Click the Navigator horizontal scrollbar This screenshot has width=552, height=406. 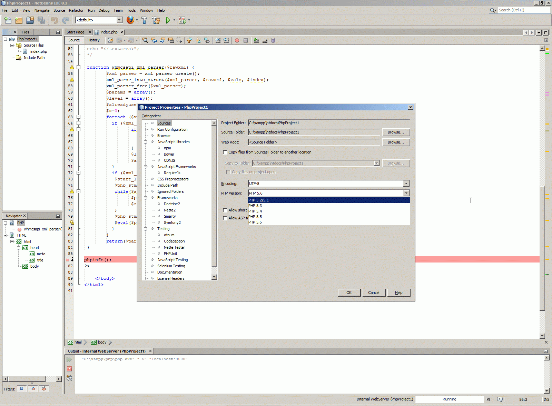32,379
